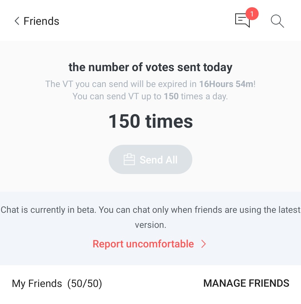Open the Report uncomfortable link
Viewport: 301px width, 304px height.
(143, 244)
